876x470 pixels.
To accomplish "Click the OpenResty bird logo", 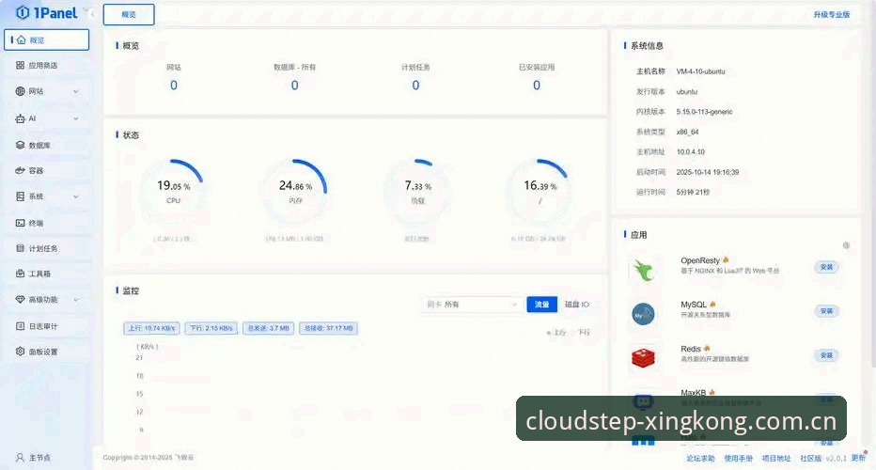I will point(643,270).
